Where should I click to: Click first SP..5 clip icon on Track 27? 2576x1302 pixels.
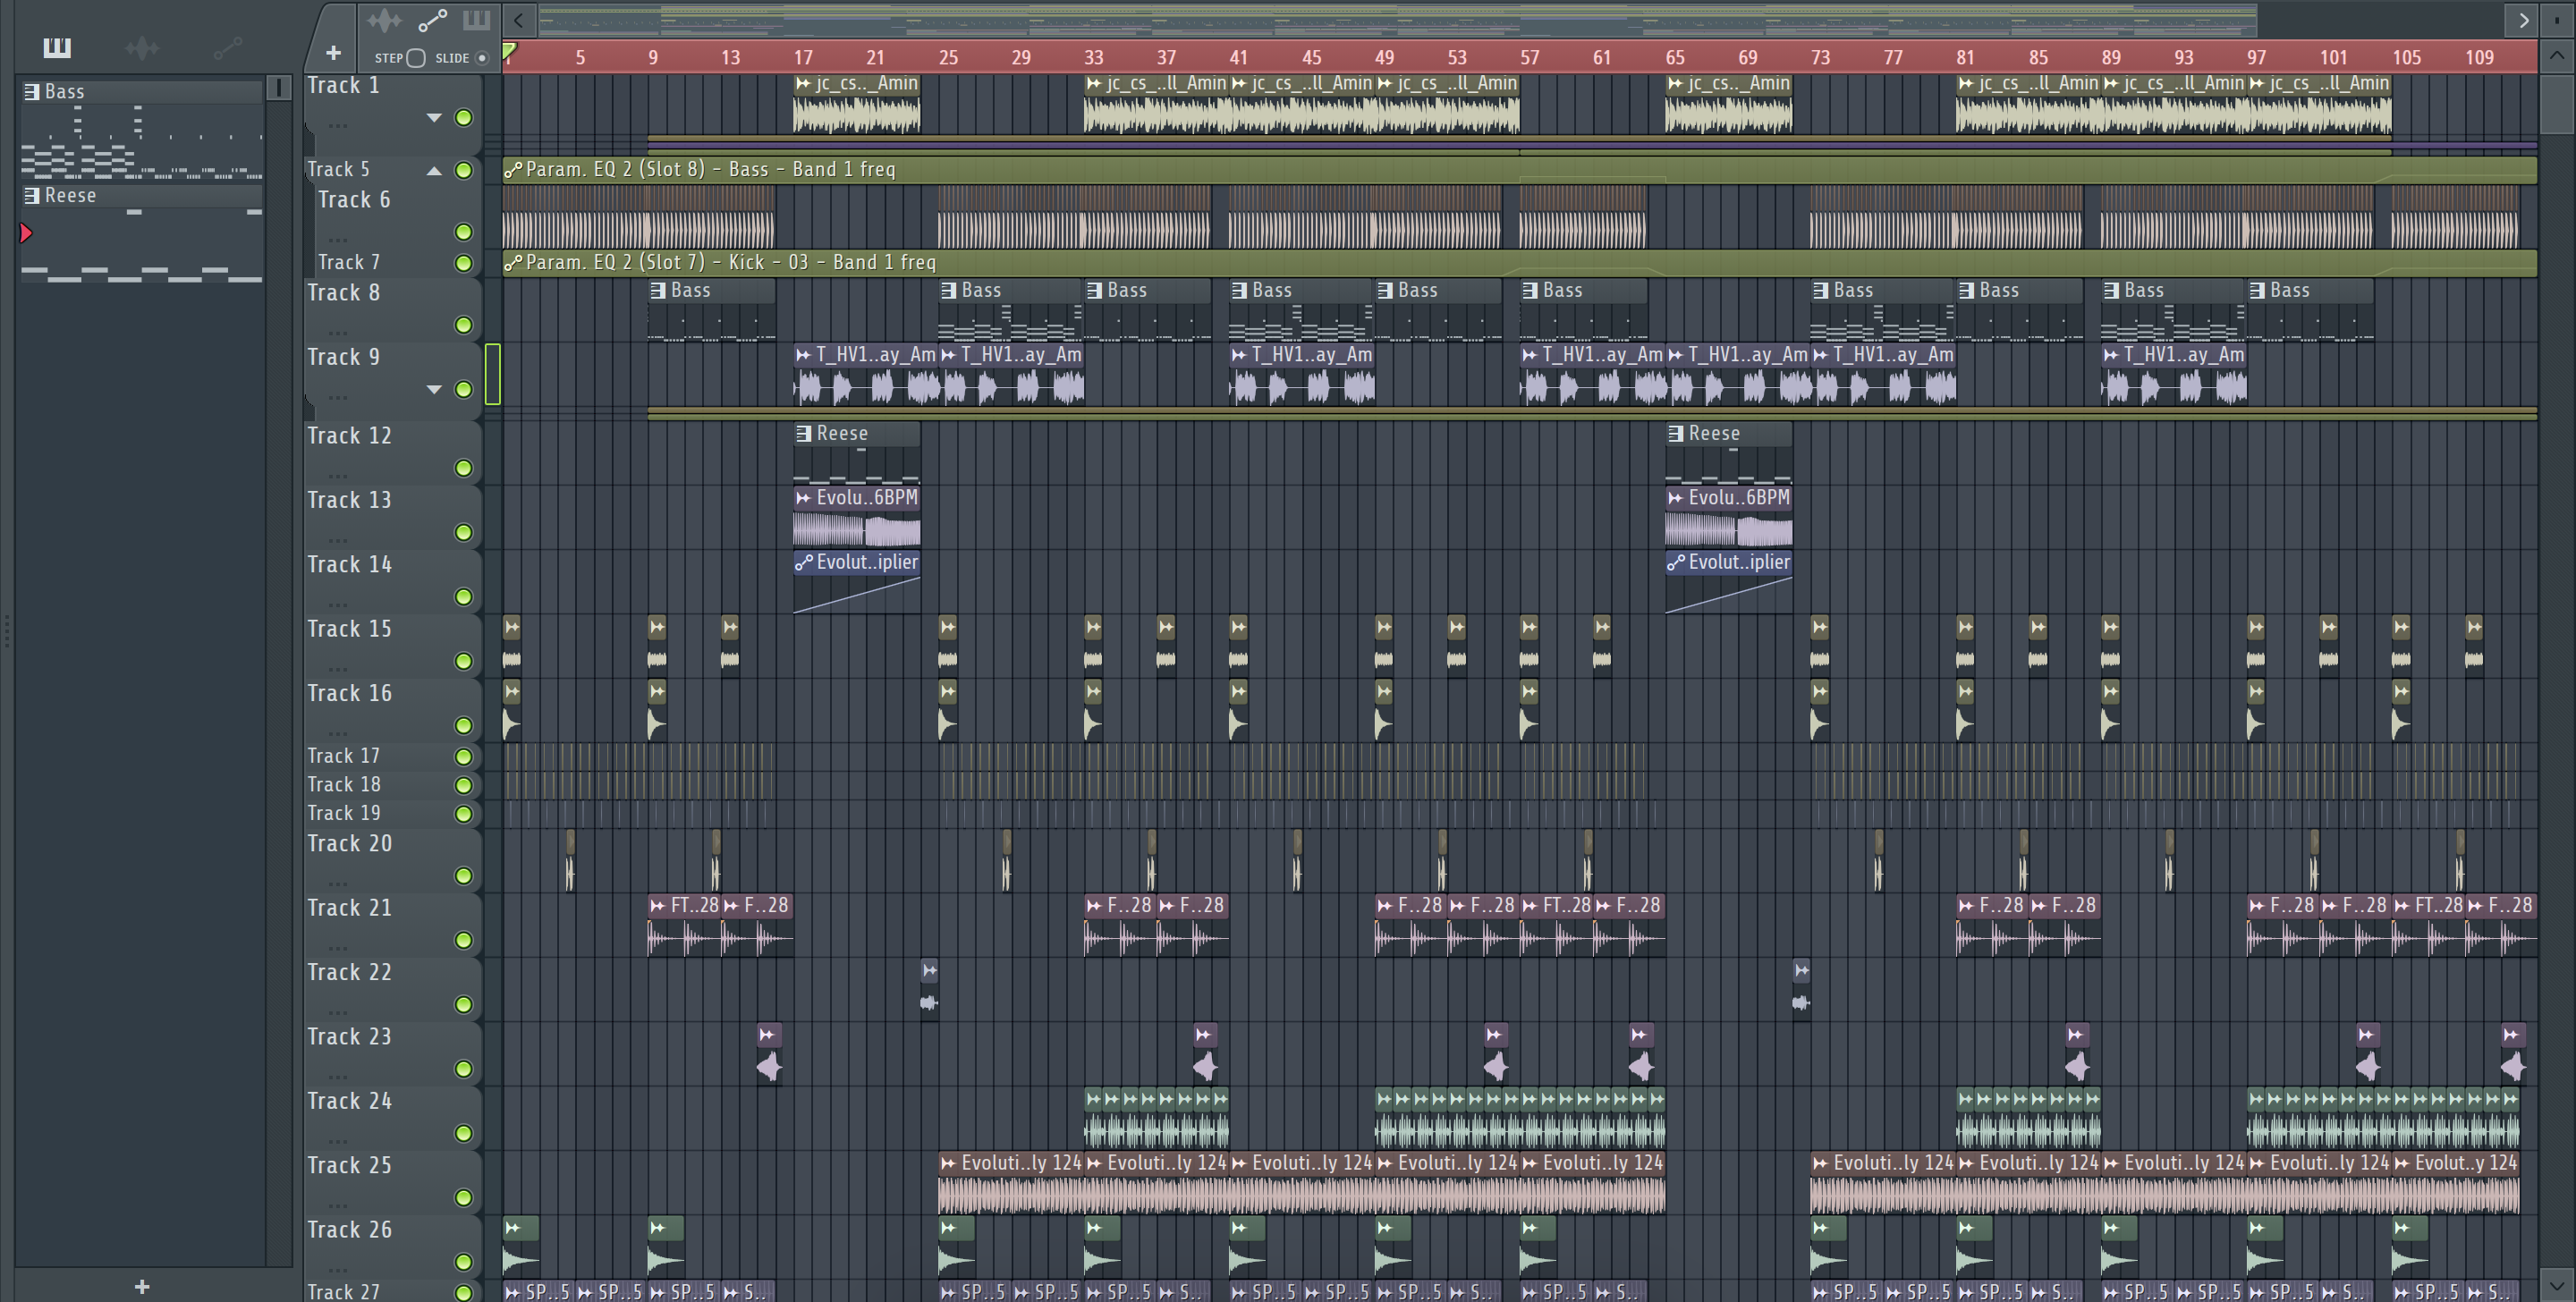pos(513,1292)
